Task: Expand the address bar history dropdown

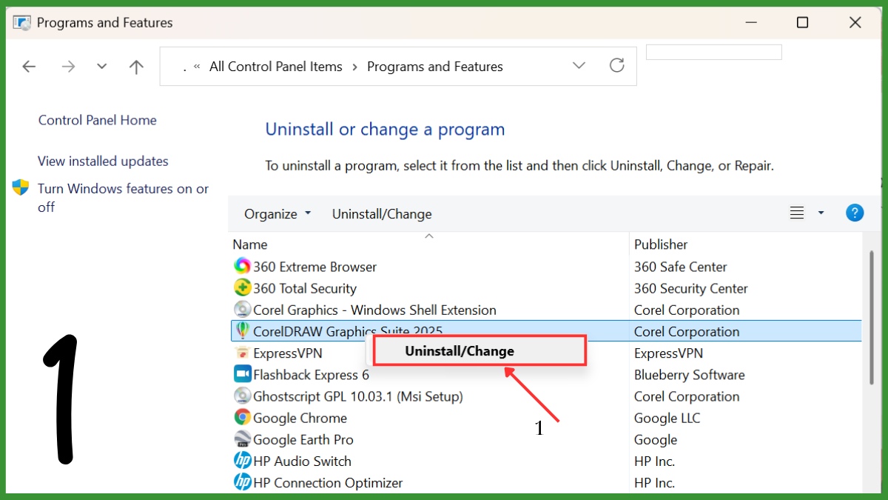Action: point(579,66)
